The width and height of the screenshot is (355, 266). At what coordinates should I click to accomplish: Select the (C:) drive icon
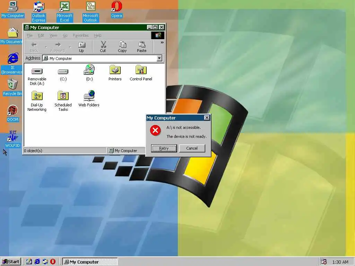[63, 74]
